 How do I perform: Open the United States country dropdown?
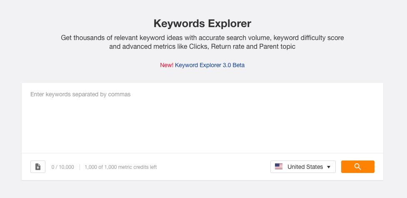(x=303, y=167)
